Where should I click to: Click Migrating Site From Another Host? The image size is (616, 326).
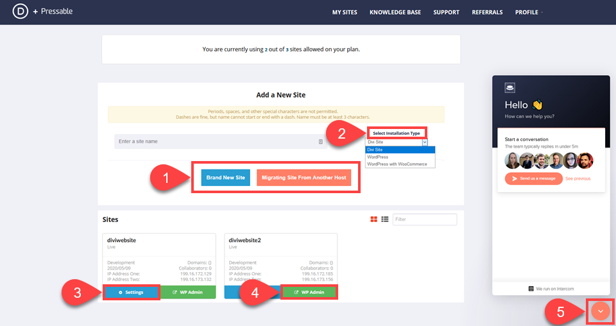[x=304, y=178]
